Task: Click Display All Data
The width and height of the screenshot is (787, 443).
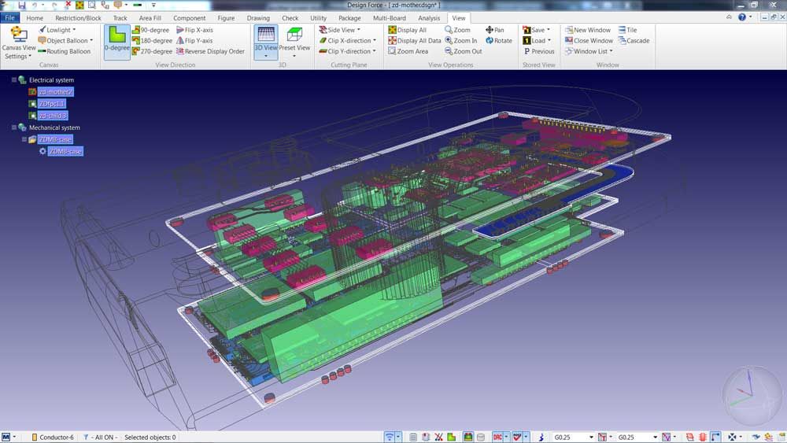Action: pyautogui.click(x=415, y=41)
